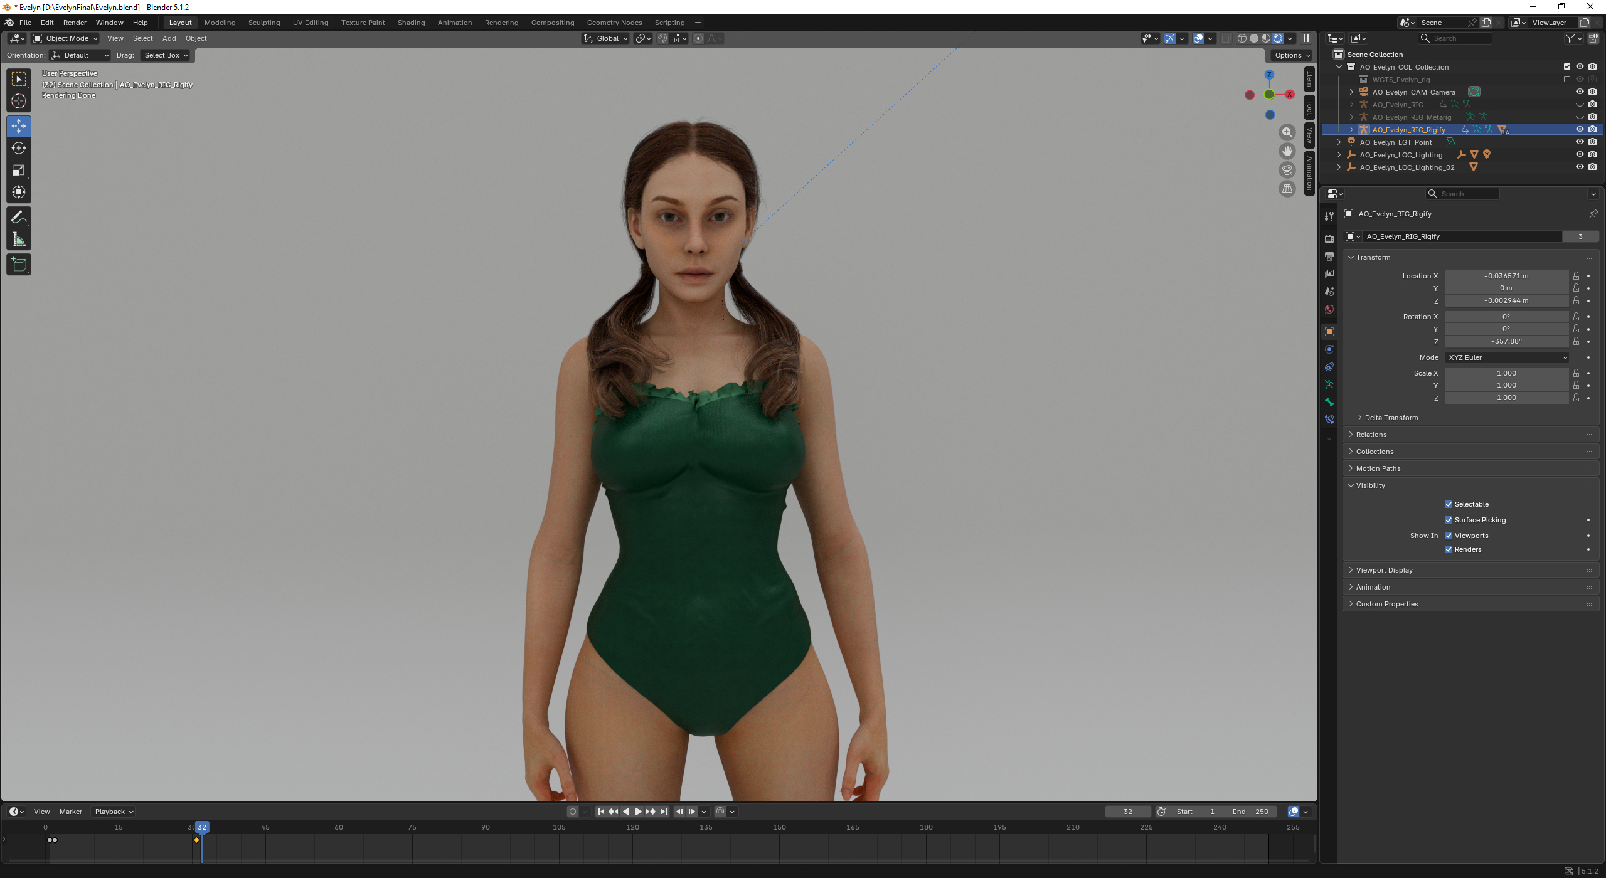Image resolution: width=1606 pixels, height=878 pixels.
Task: Expand the Viewport Display panel
Action: tap(1384, 570)
